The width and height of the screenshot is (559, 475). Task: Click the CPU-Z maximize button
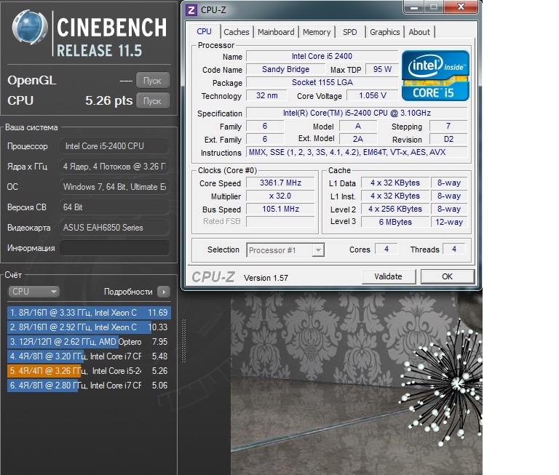(x=434, y=7)
